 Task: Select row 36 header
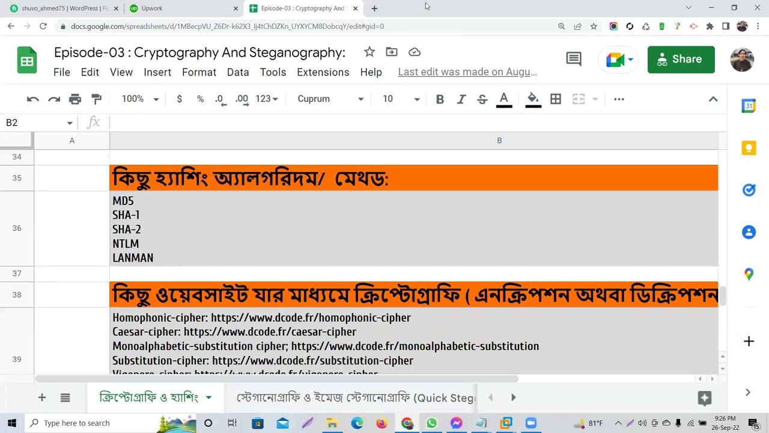17,229
